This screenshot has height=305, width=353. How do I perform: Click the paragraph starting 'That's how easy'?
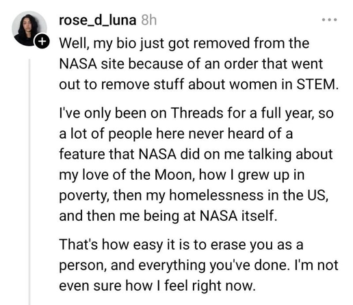click(198, 265)
